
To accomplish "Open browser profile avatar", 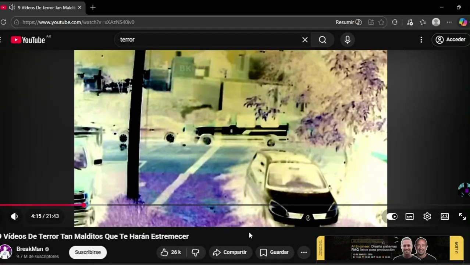I will [436, 22].
